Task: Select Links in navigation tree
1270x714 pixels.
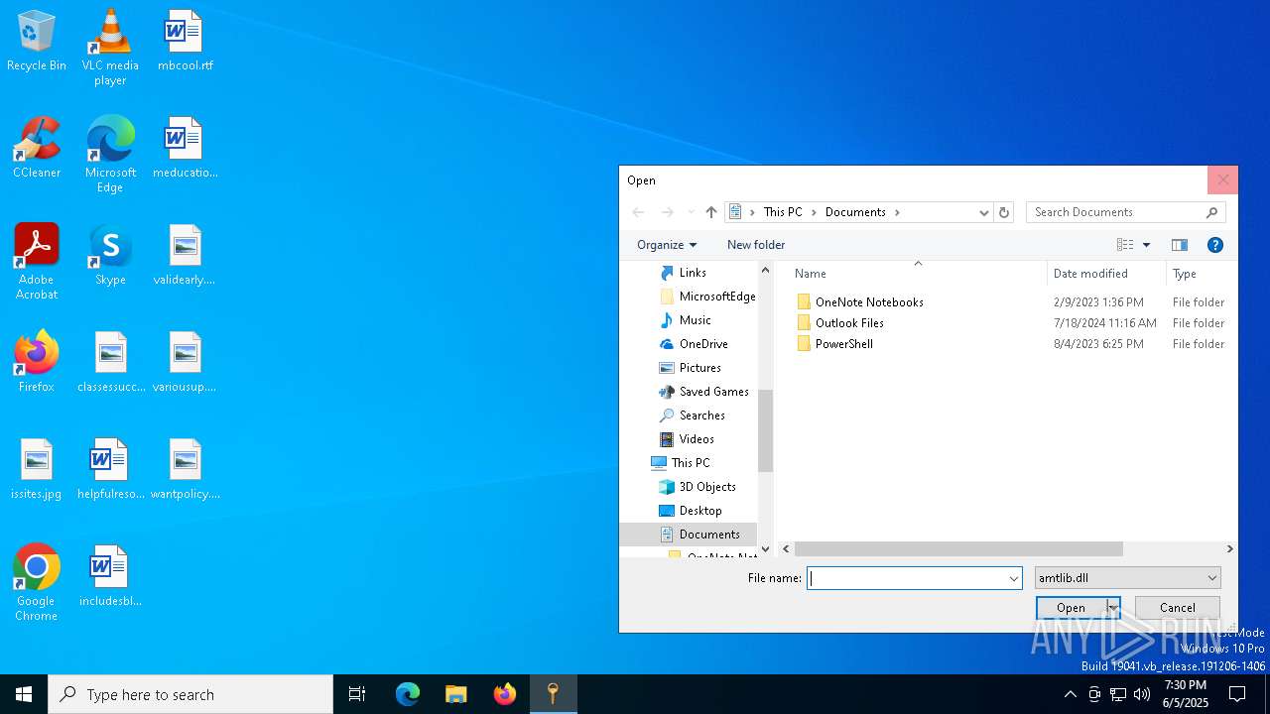Action: [693, 273]
